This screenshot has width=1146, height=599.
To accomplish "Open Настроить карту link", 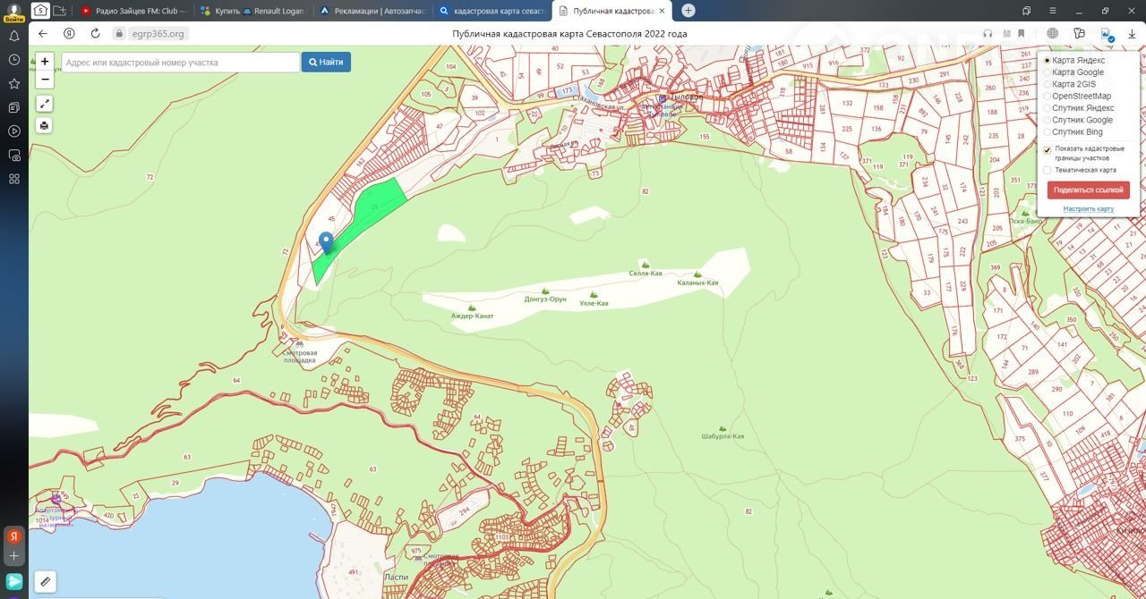I will 1088,209.
